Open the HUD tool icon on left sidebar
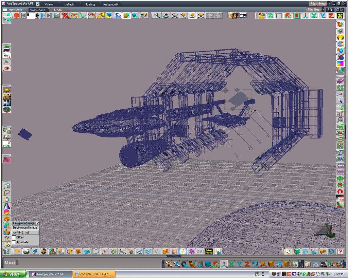Viewport: 348px width, 278px height. [7, 145]
